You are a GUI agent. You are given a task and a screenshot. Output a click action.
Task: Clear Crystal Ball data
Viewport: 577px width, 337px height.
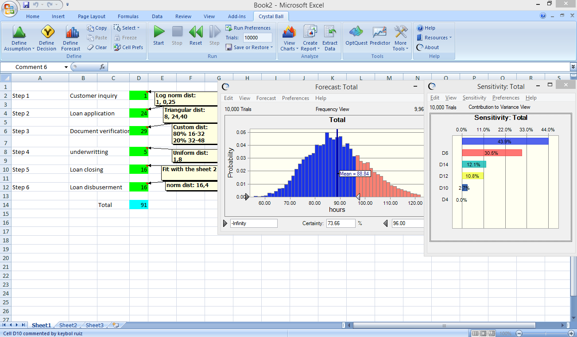(x=97, y=47)
